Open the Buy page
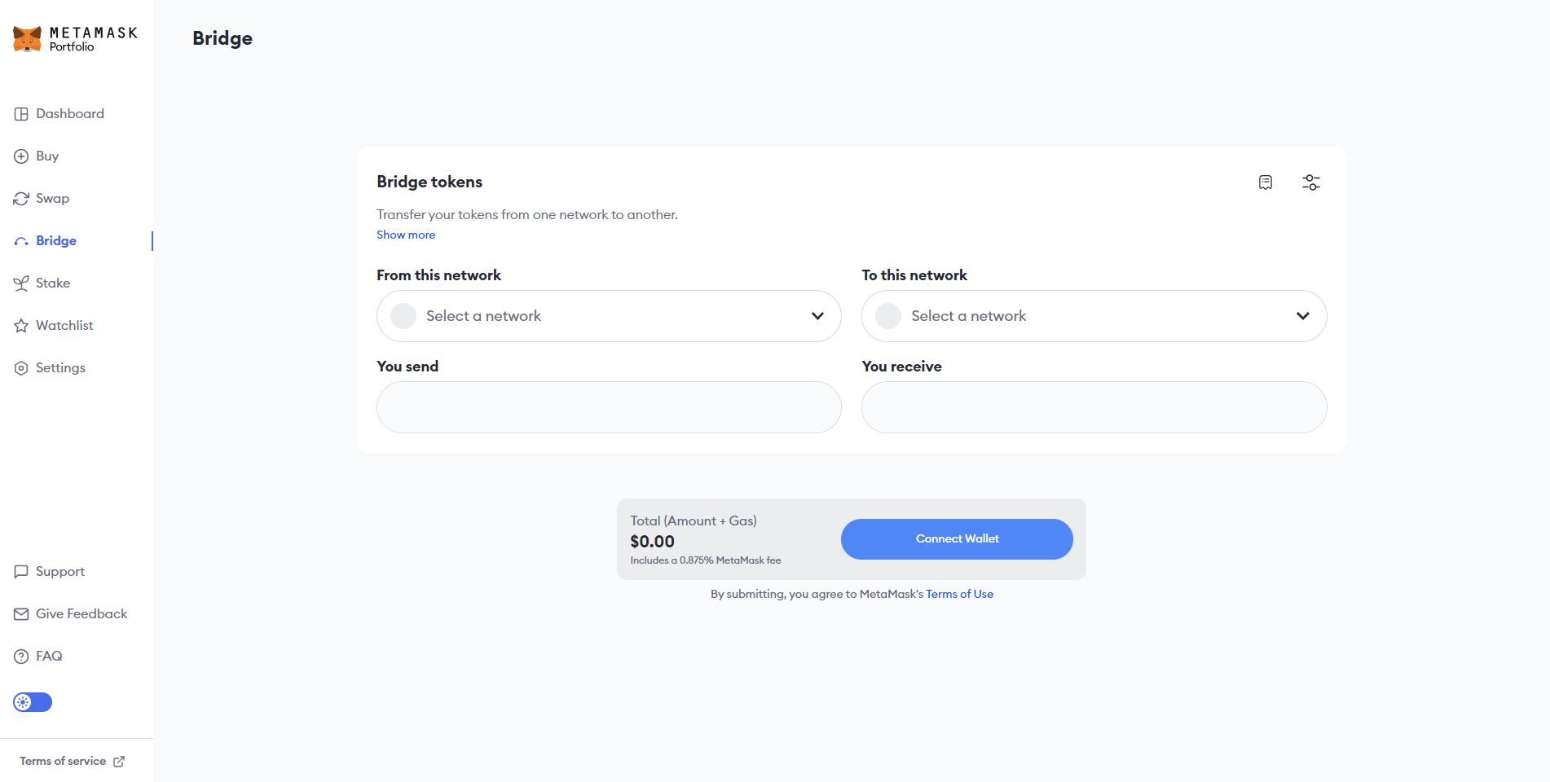This screenshot has width=1550, height=782. 47,156
